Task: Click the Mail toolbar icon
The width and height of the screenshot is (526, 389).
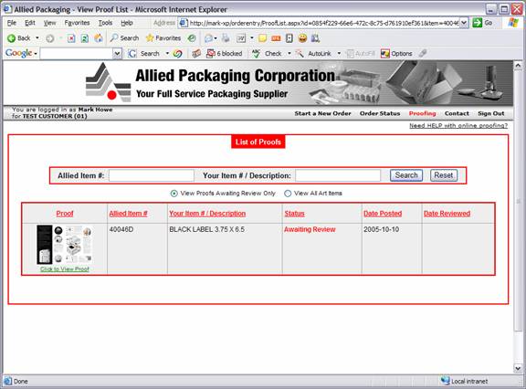Action: point(208,38)
